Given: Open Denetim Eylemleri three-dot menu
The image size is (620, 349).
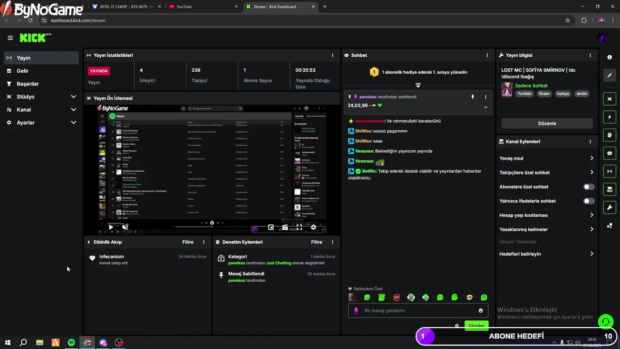Looking at the screenshot, I should point(332,242).
